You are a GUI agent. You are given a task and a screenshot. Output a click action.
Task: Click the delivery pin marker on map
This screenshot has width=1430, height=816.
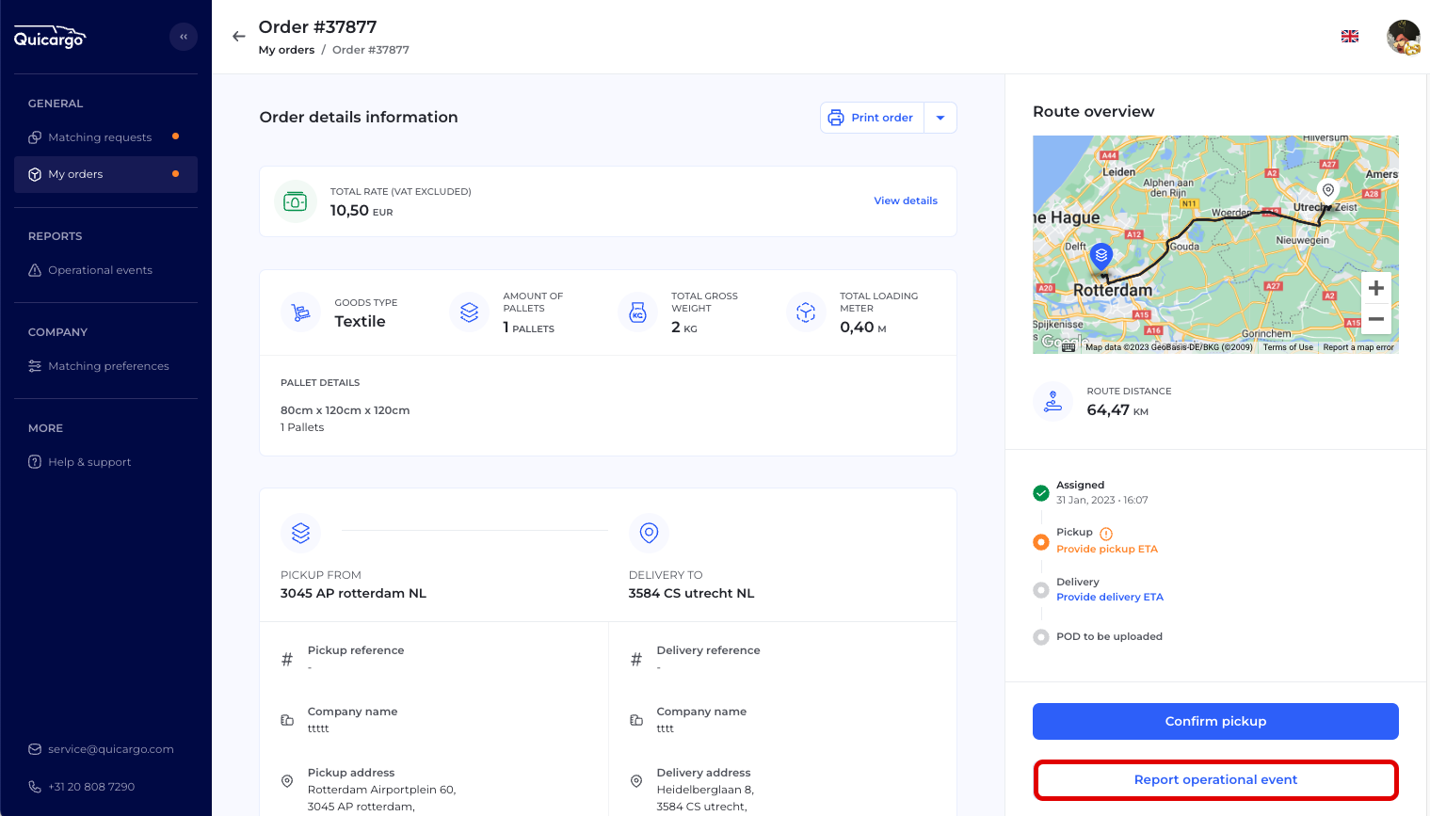1327,190
